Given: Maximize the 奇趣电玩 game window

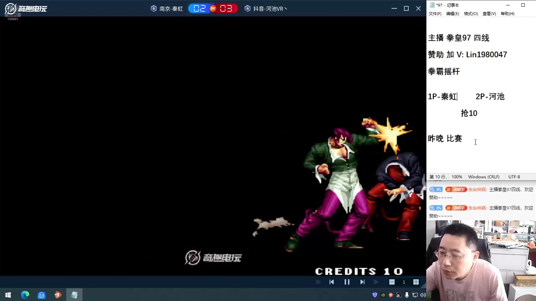Looking at the screenshot, I should [406, 8].
